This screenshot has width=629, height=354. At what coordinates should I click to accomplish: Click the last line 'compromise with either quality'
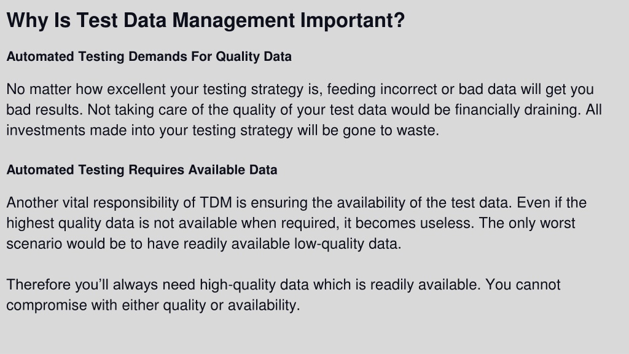click(x=153, y=305)
